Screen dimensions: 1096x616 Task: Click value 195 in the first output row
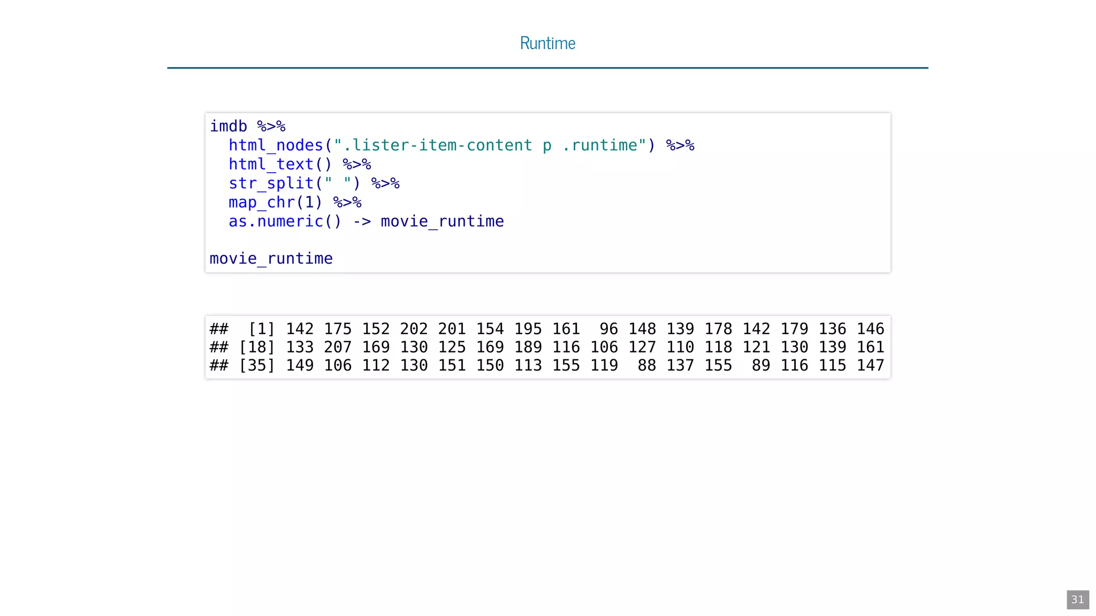click(528, 329)
